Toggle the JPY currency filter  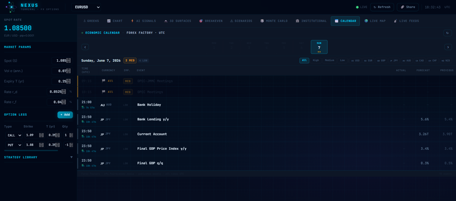[394, 60]
